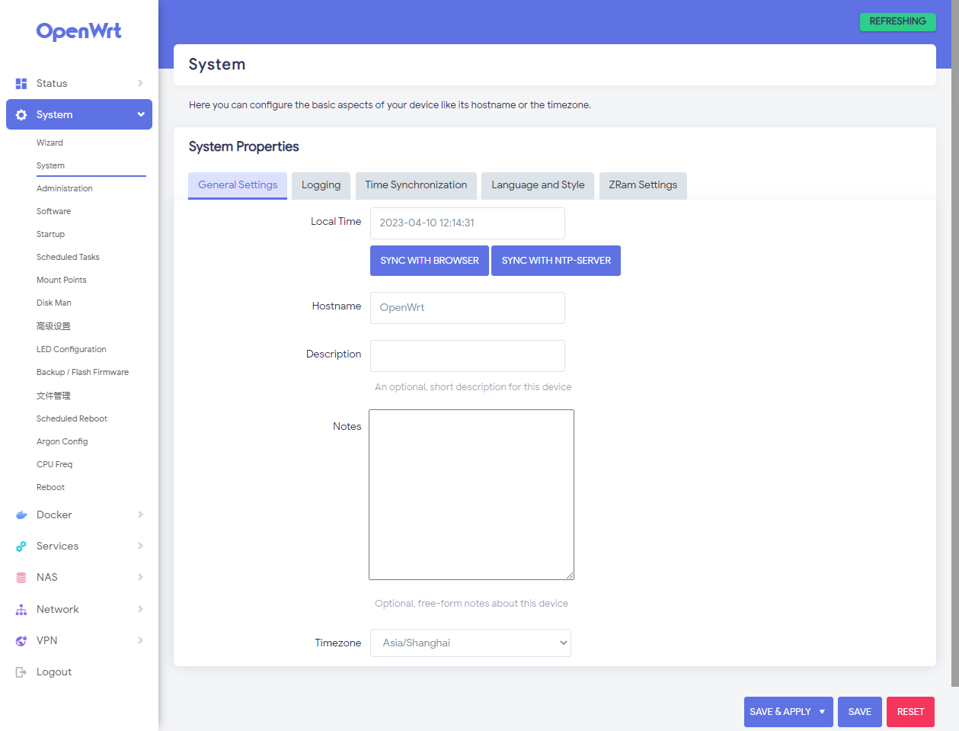Click Sync with Browser button
The image size is (959, 731).
click(430, 261)
